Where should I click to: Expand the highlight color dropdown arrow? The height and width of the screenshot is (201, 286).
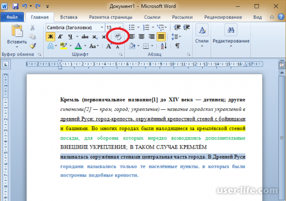70,46
